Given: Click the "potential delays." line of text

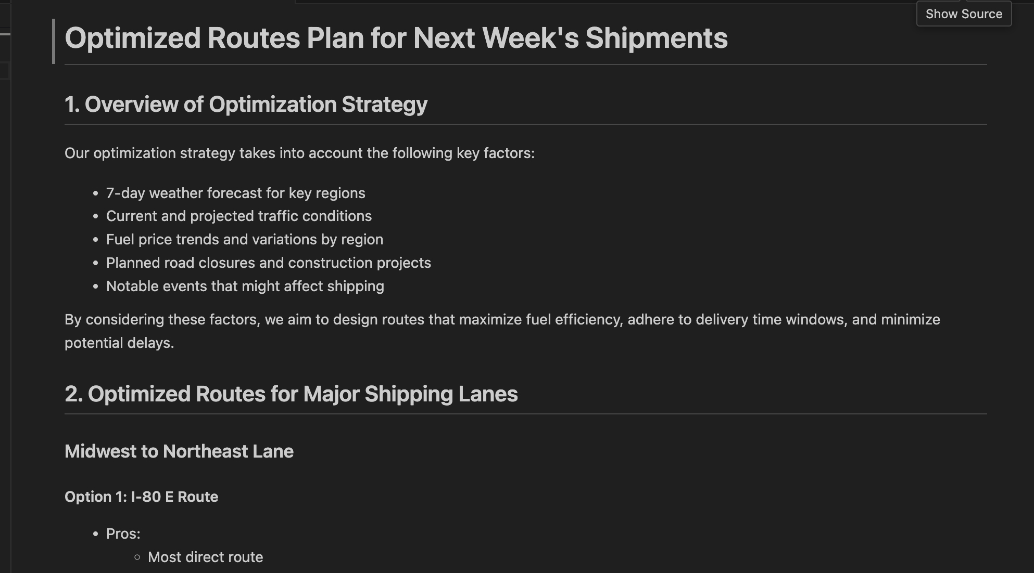Looking at the screenshot, I should pyautogui.click(x=119, y=343).
